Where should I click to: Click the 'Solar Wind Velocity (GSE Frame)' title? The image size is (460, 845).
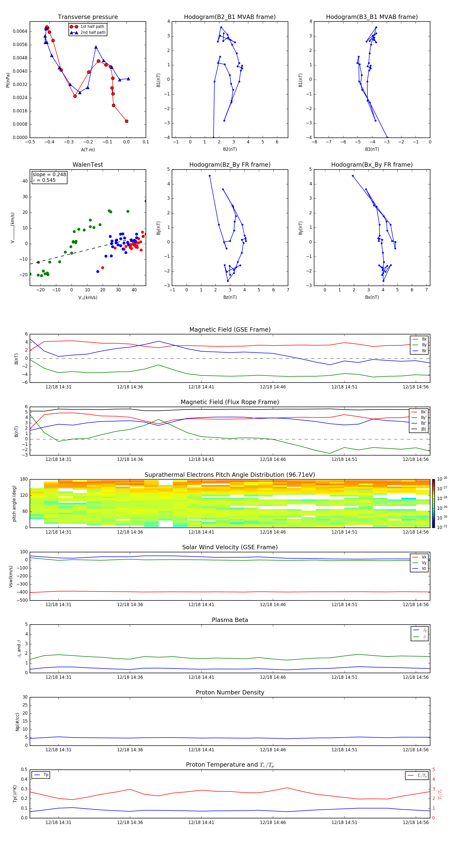[x=230, y=547]
